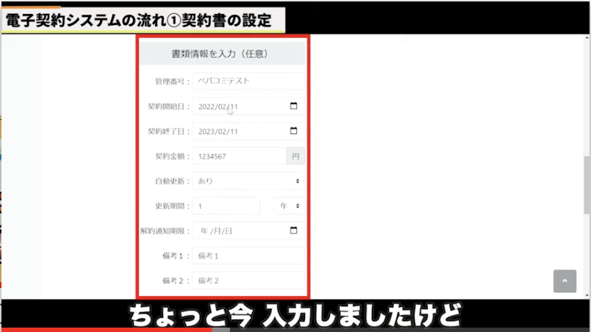Open calendar picker for 契約終了日
Image resolution: width=591 pixels, height=332 pixels.
tap(293, 131)
